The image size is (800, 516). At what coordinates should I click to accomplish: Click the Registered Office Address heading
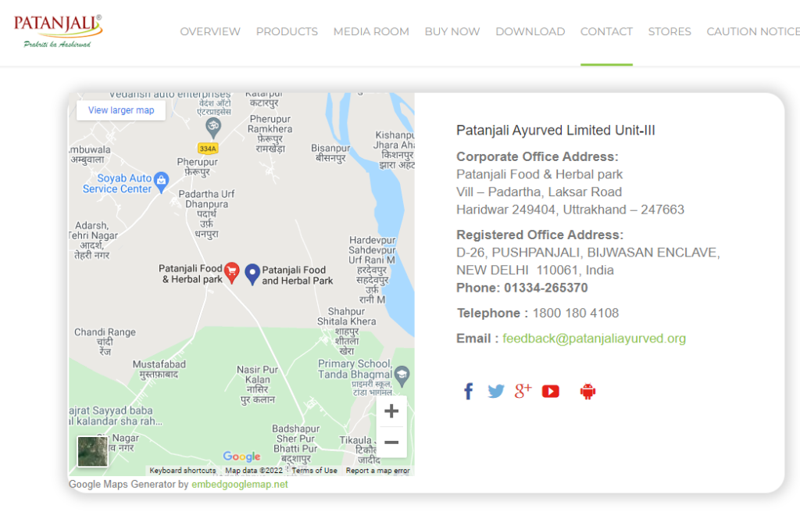click(540, 235)
